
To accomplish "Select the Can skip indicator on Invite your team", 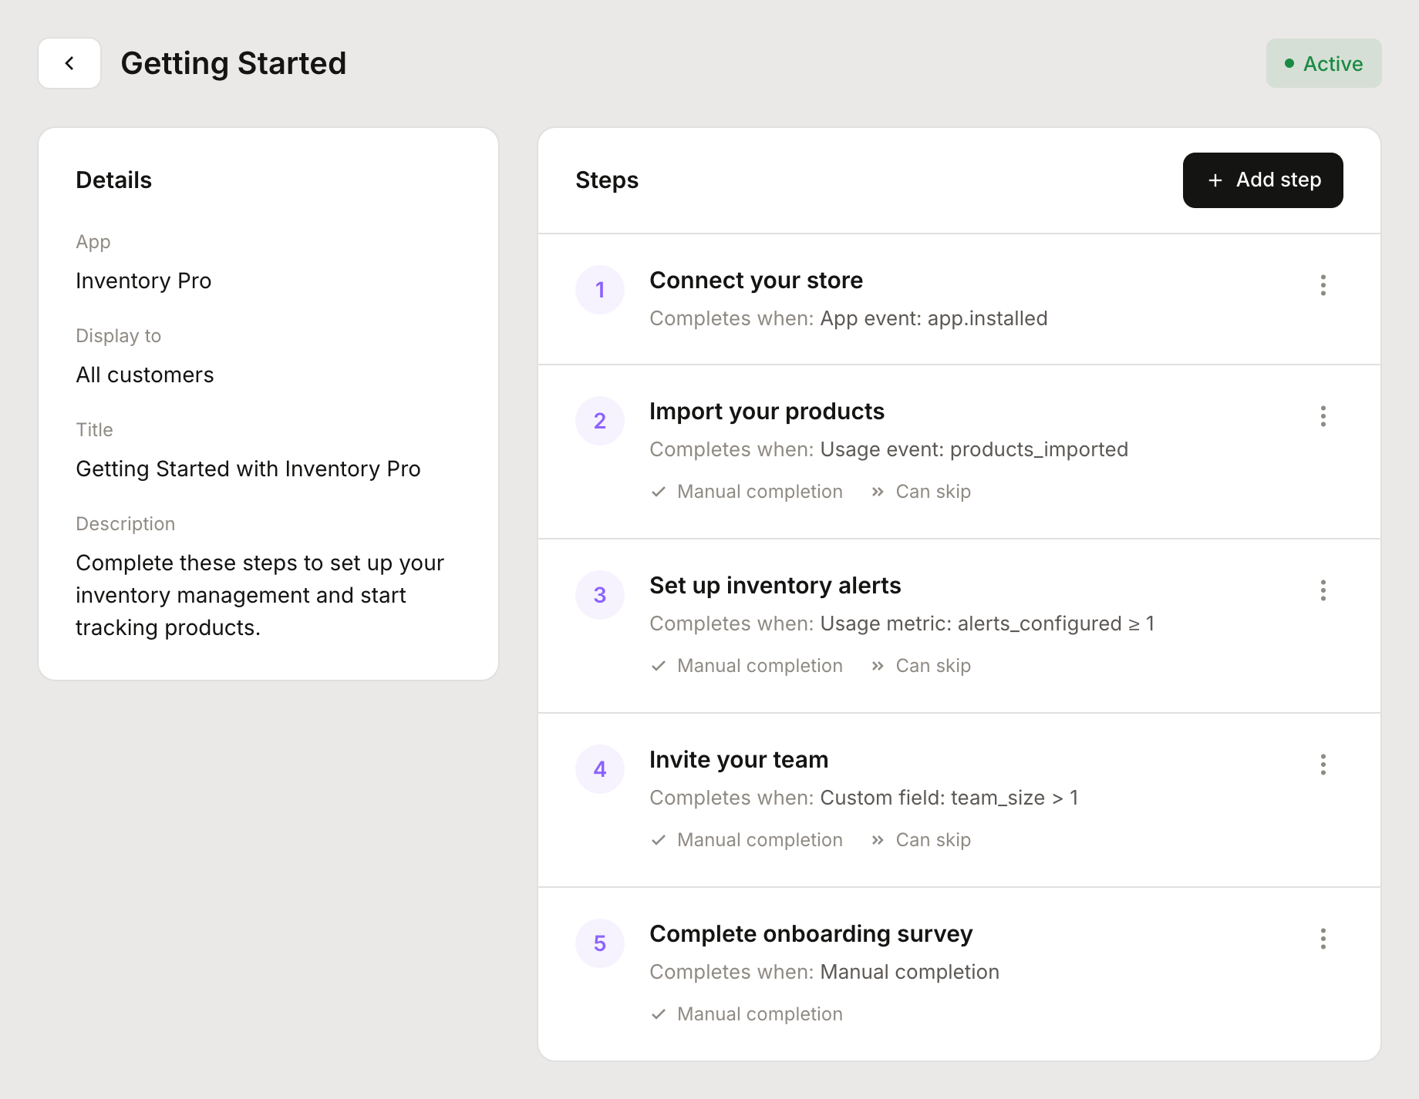I will click(x=921, y=839).
